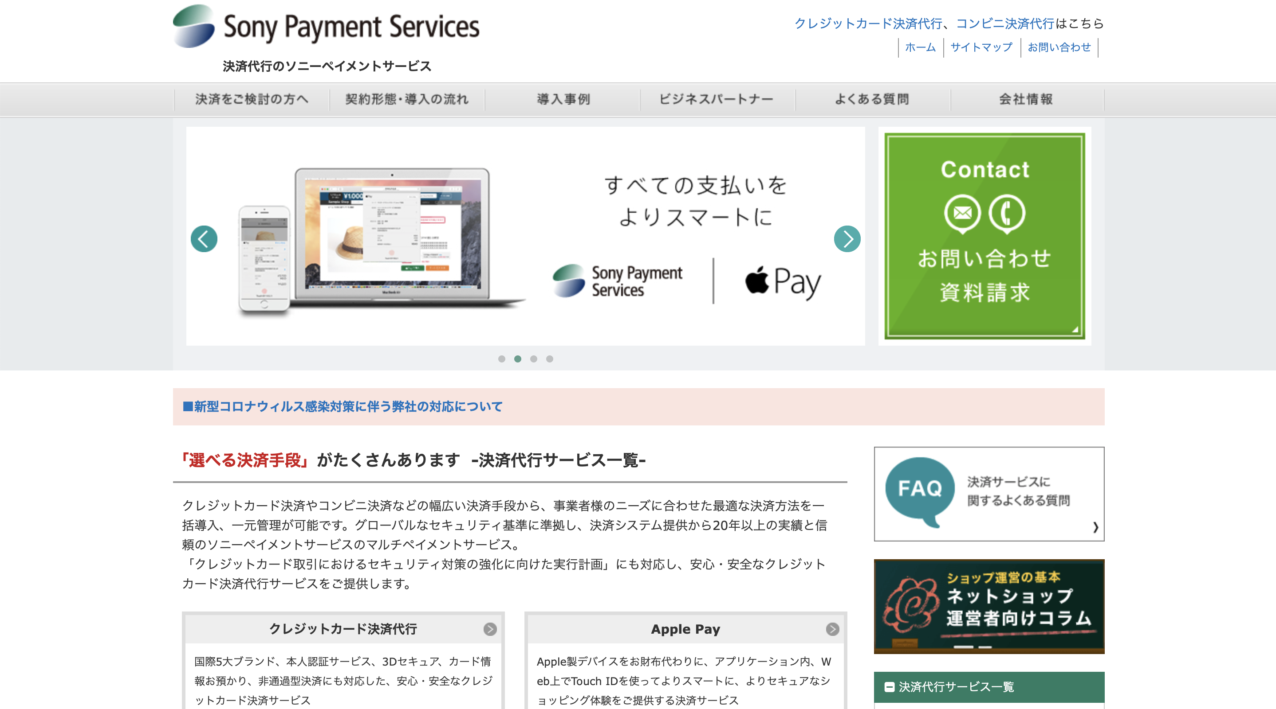Click arrow icon on クレジットカード決済代行 card
This screenshot has width=1276, height=709.
[x=490, y=629]
